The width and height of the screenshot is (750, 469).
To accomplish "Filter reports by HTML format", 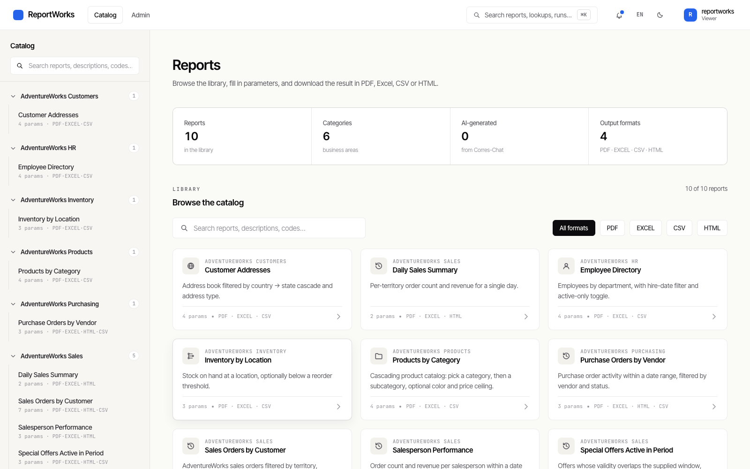I will click(x=712, y=228).
